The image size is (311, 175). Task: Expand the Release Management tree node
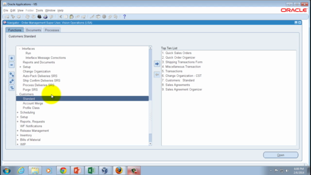[x=17, y=131]
